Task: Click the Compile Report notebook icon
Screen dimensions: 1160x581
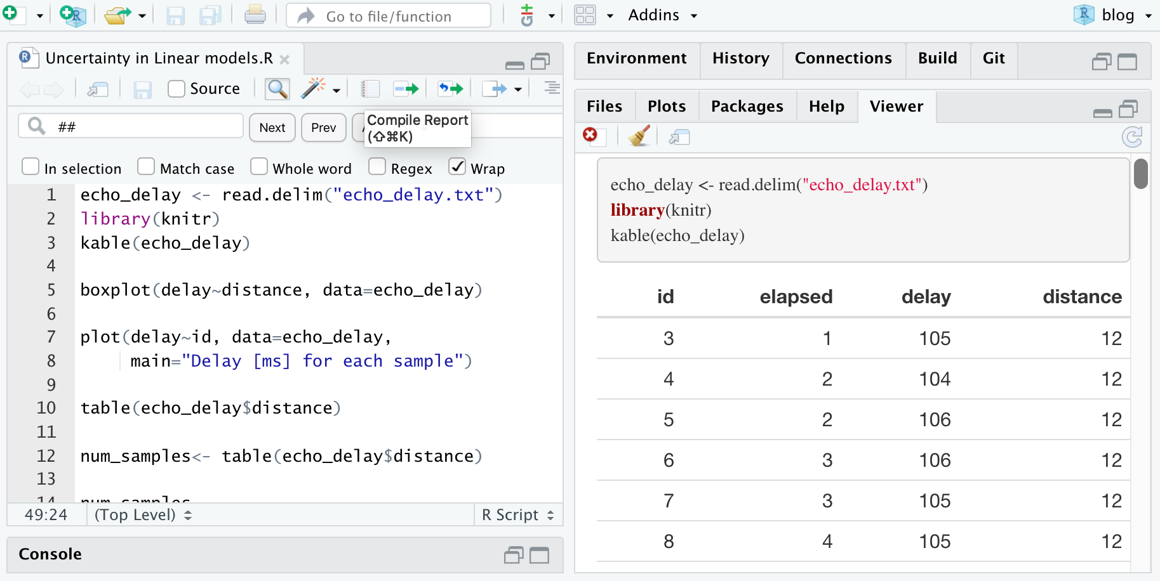Action: pos(370,89)
